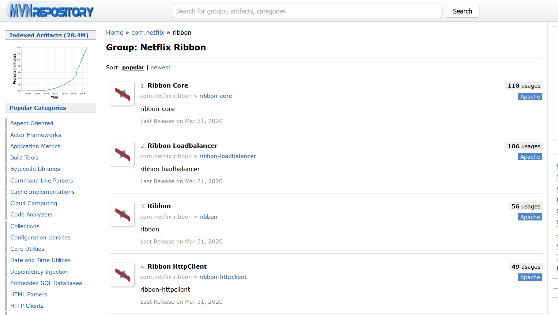
Task: Open the Date and Time Utilities category
Action: click(40, 260)
